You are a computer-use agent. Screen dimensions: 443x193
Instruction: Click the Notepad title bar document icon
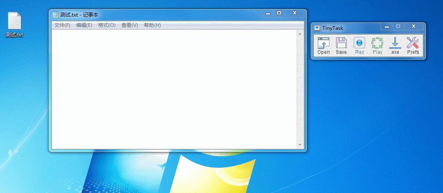(55, 14)
